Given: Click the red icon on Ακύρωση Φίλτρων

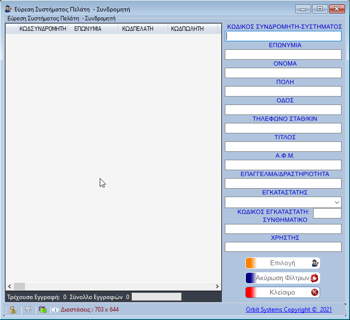Looking at the screenshot, I should tap(315, 278).
